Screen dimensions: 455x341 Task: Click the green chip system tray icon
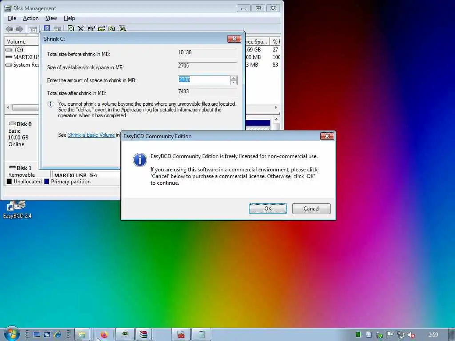[x=358, y=335]
